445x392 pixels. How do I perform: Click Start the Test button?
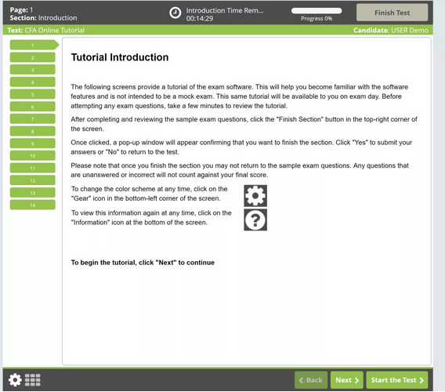click(397, 379)
